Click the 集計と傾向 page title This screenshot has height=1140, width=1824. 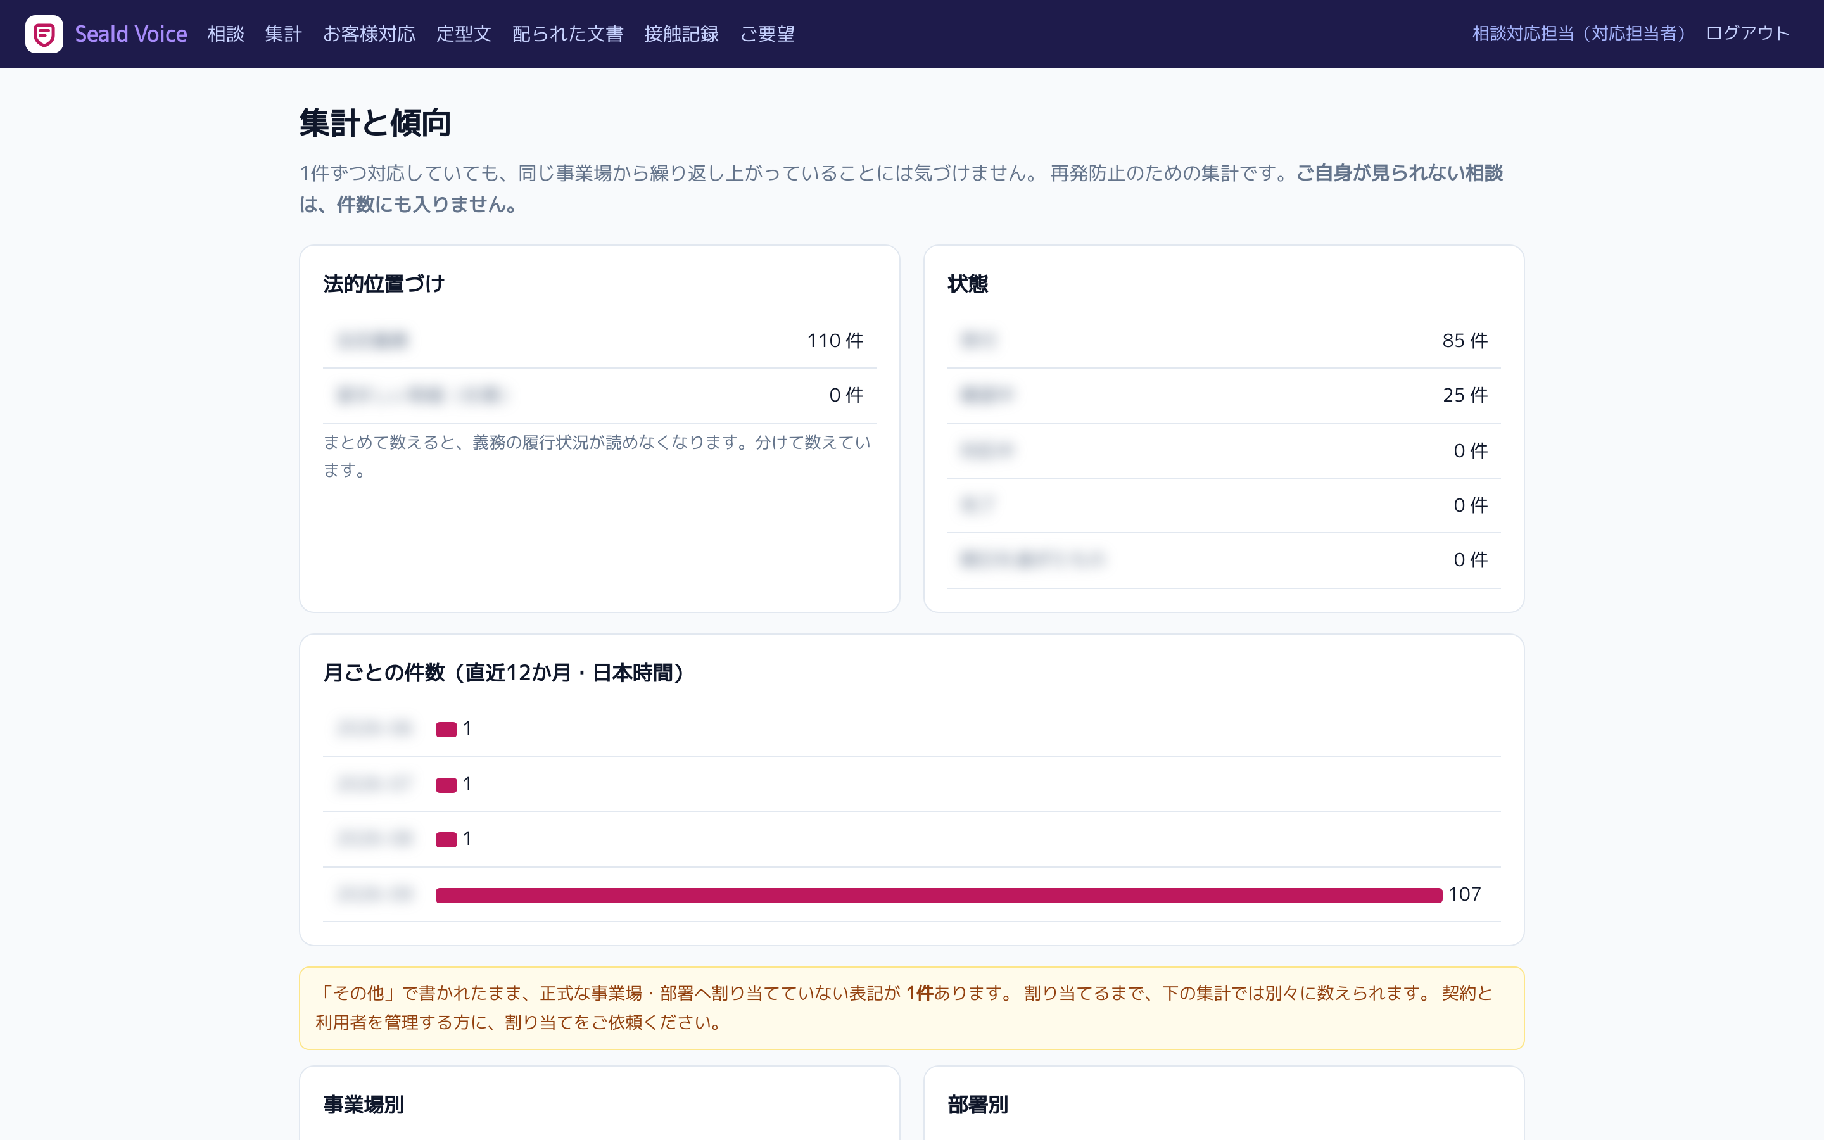coord(376,123)
